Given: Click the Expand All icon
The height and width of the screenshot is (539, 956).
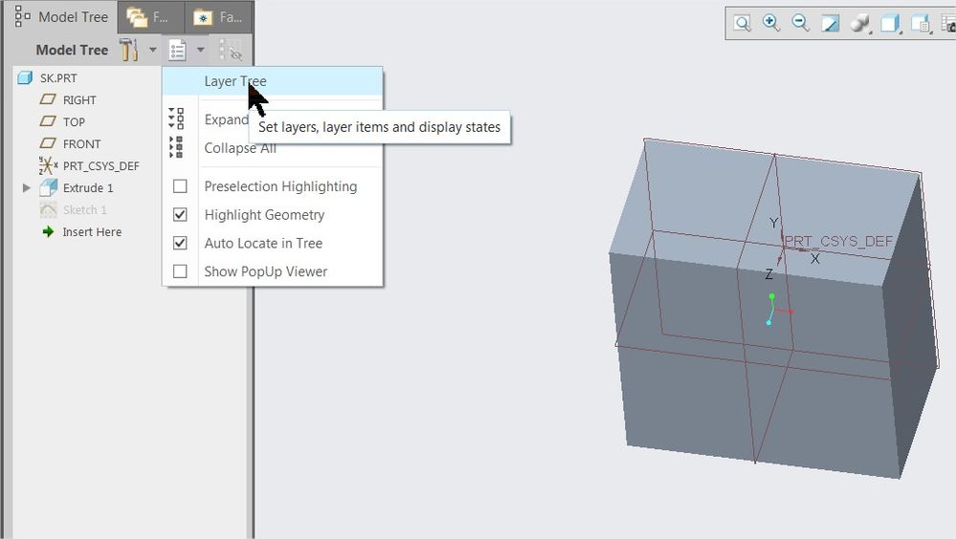Looking at the screenshot, I should (x=176, y=119).
